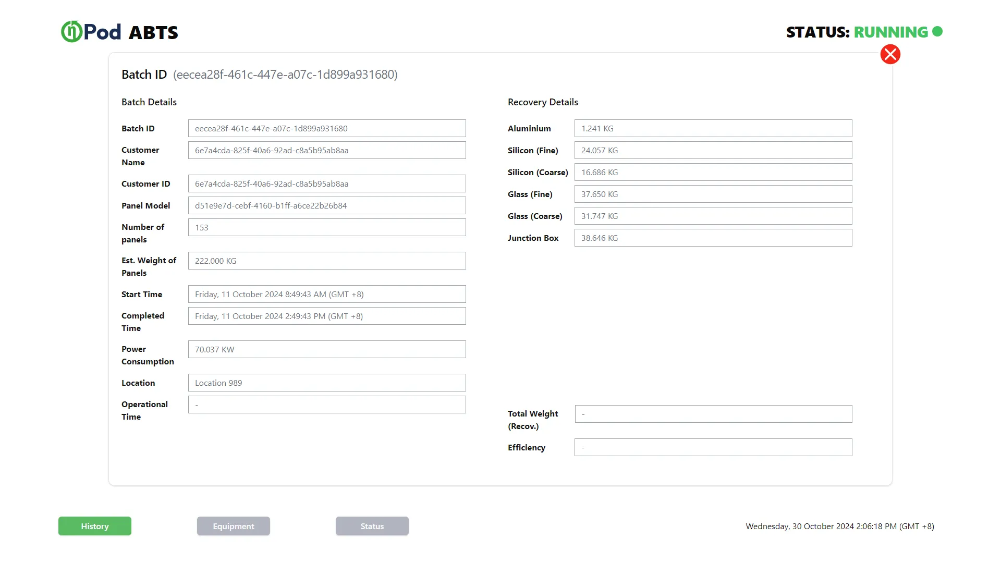
Task: Select the Est. Weight of Panels field
Action: pos(327,261)
